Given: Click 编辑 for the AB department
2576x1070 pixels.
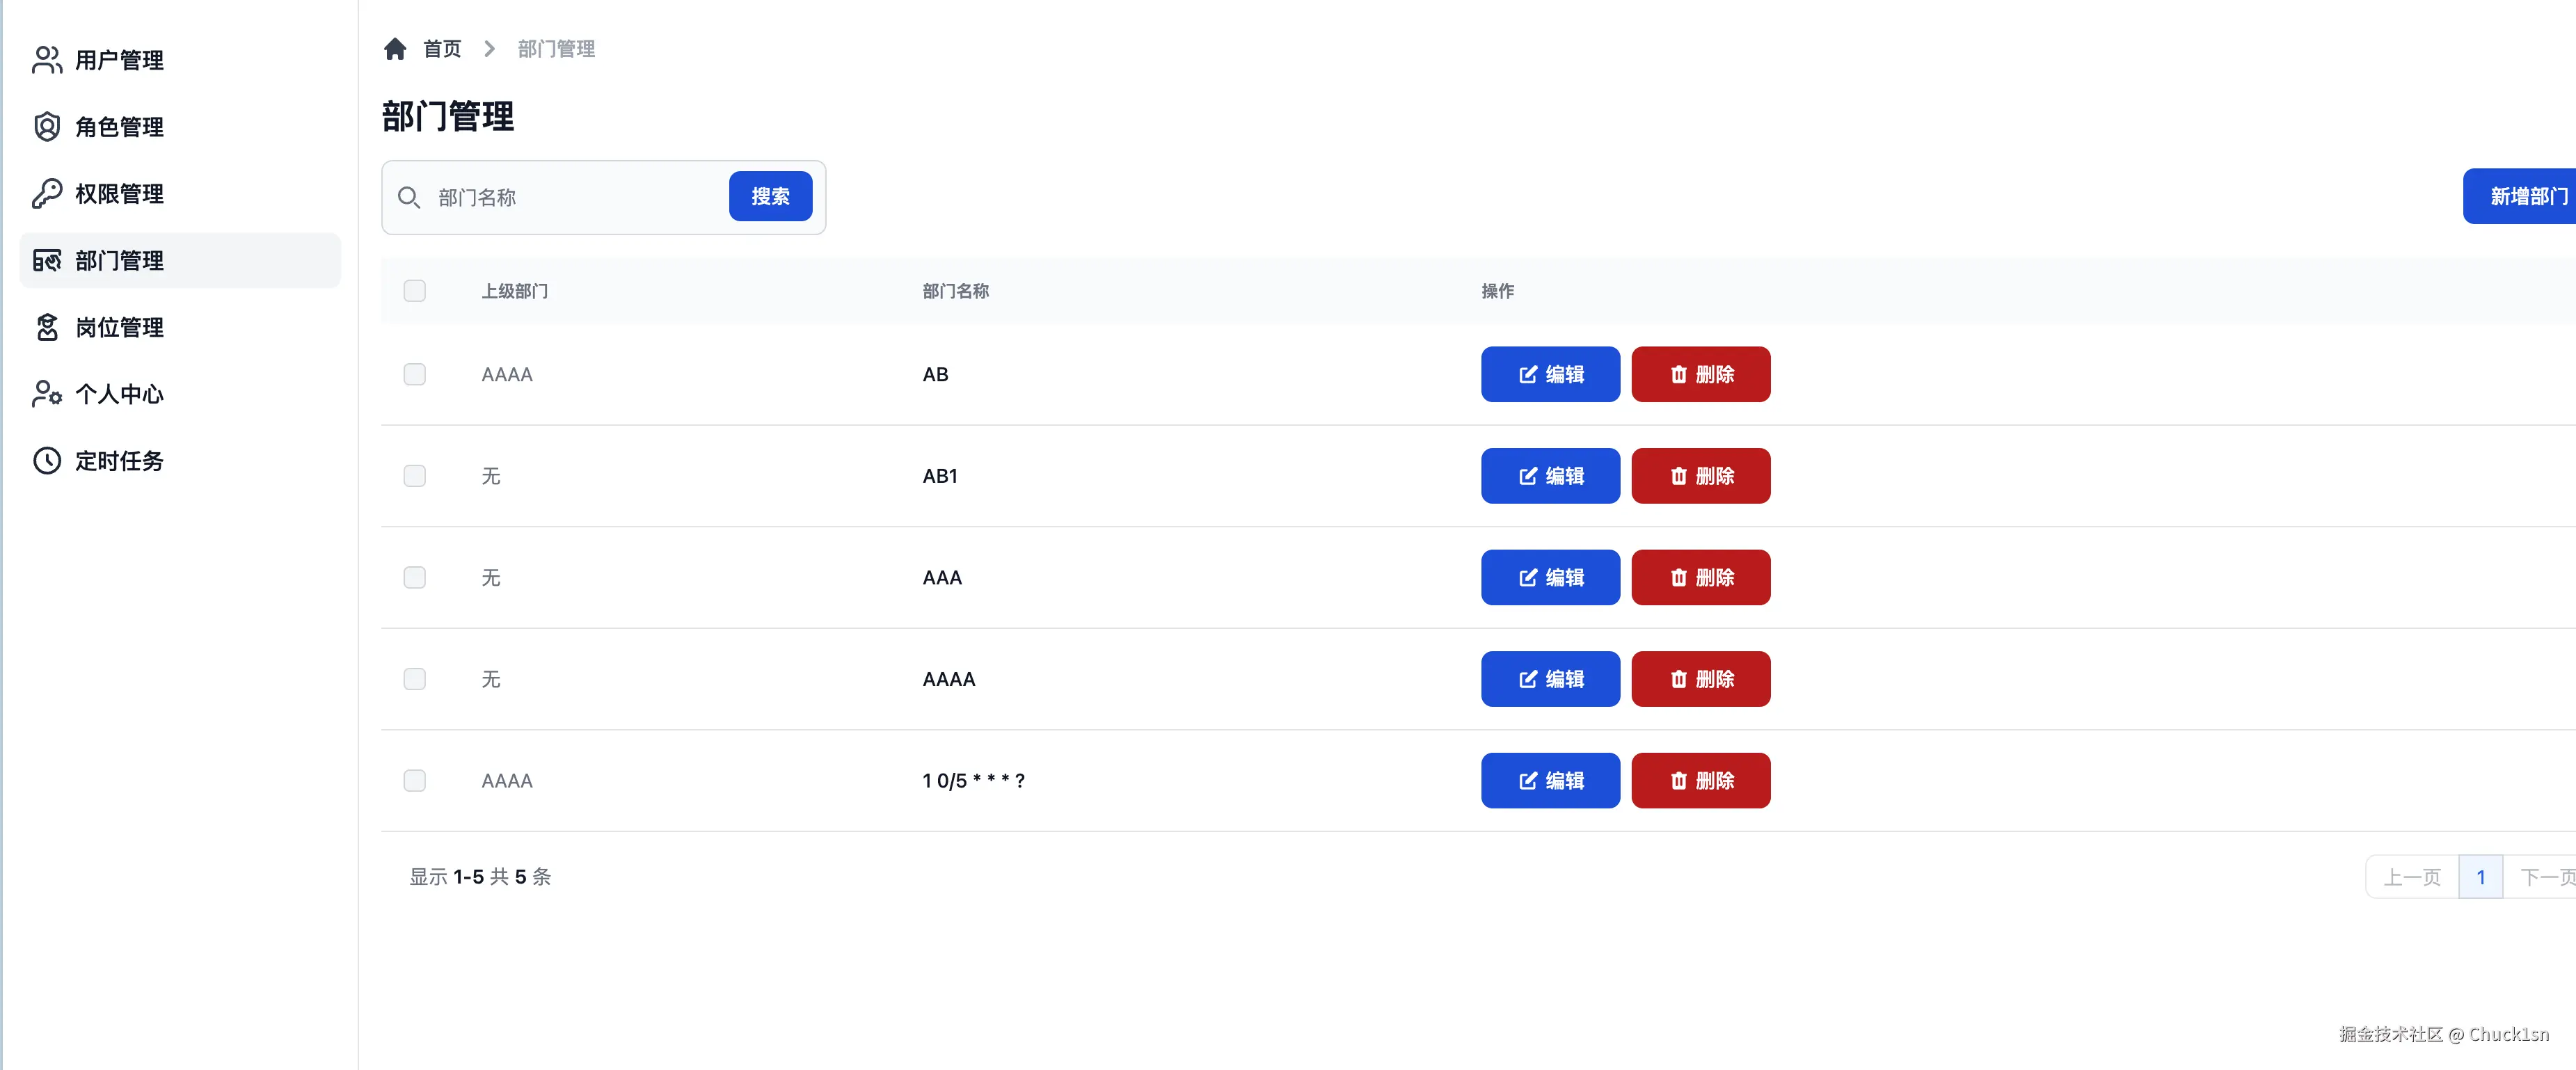Looking at the screenshot, I should pyautogui.click(x=1550, y=374).
